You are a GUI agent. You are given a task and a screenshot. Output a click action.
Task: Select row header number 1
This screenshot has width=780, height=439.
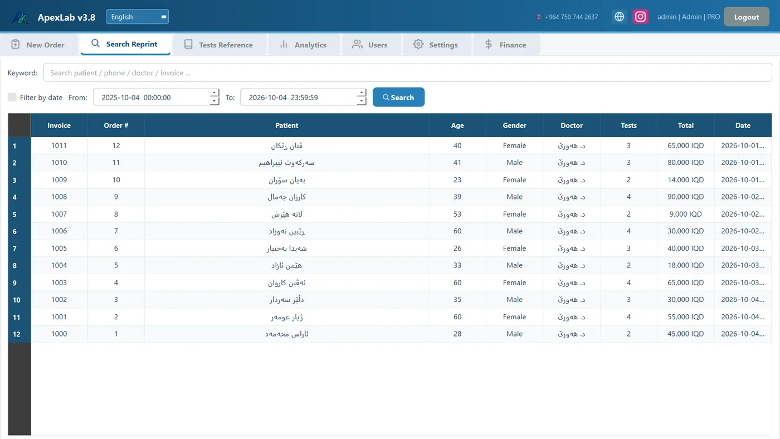tap(19, 146)
